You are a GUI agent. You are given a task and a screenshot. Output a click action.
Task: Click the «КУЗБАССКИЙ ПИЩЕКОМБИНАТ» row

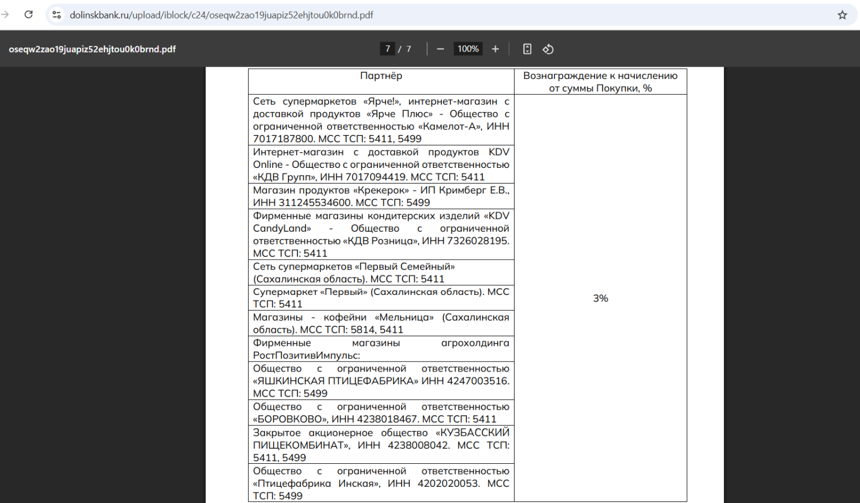[x=381, y=445]
